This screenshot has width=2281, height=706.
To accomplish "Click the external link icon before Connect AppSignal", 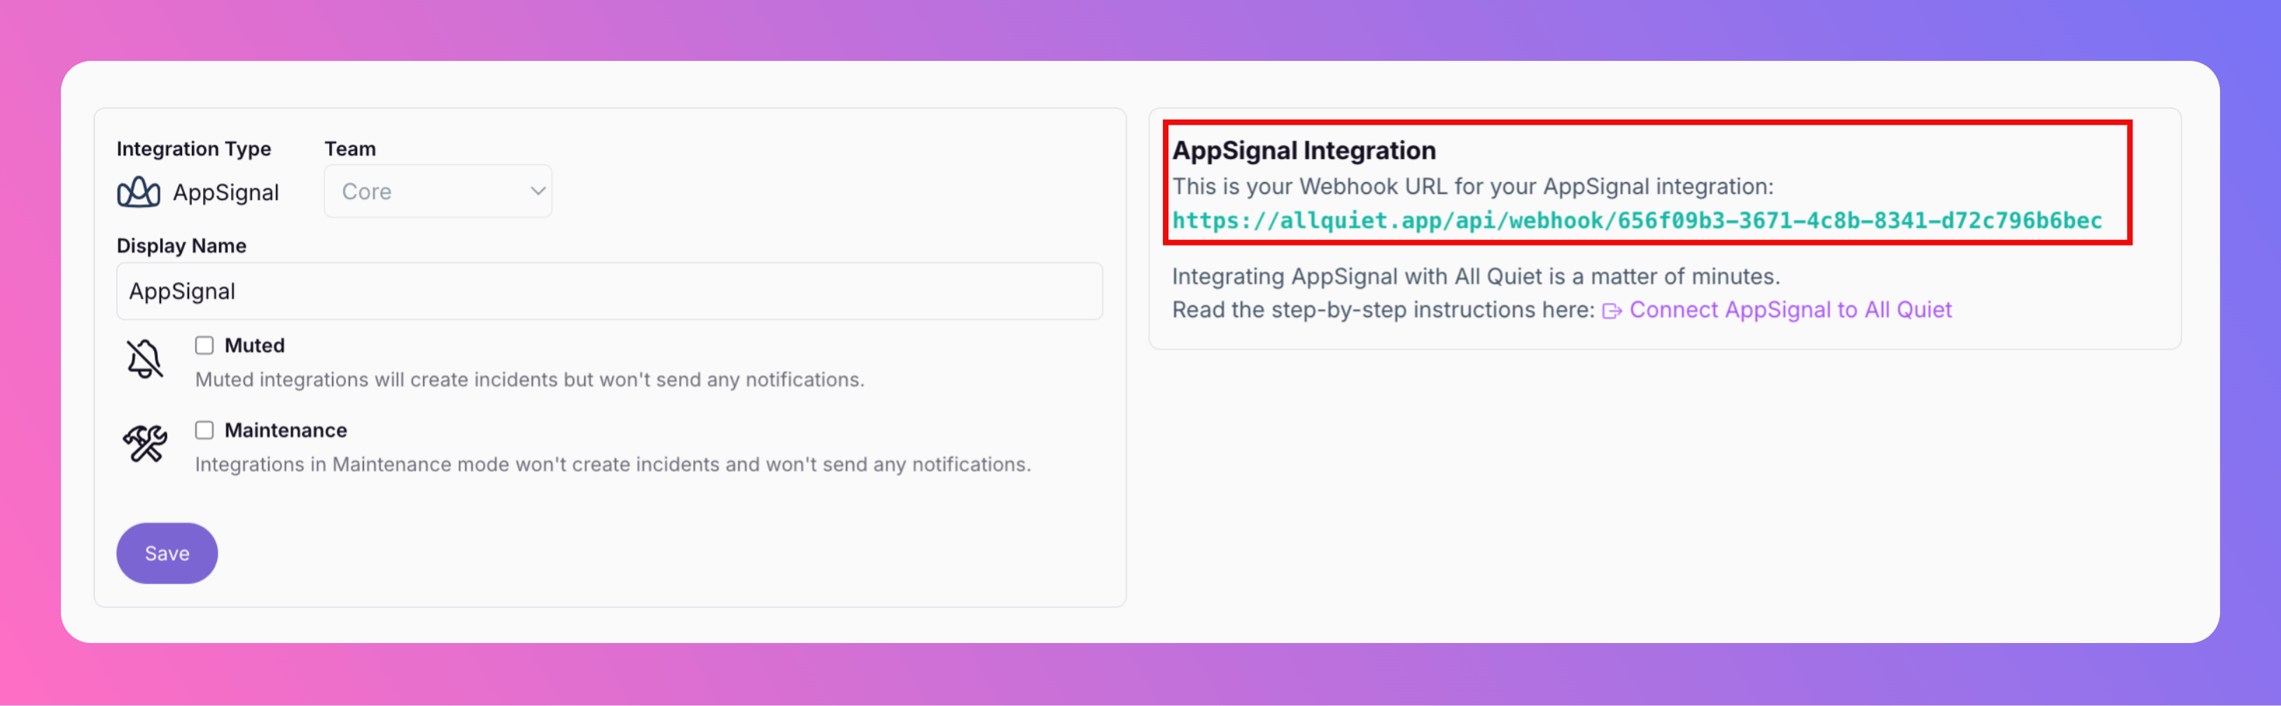I will 1612,311.
